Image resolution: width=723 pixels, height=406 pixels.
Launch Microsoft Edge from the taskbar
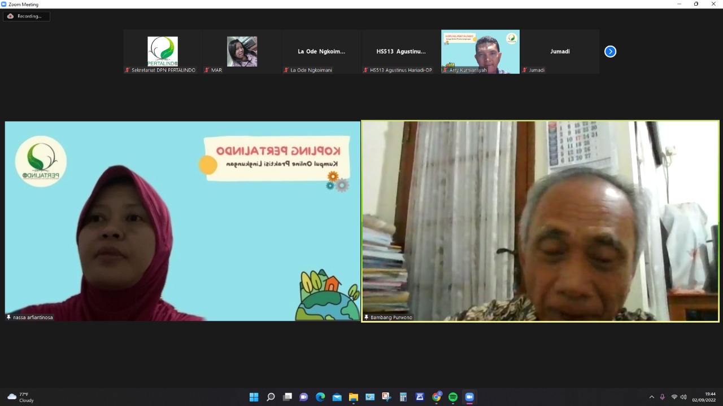pyautogui.click(x=320, y=397)
